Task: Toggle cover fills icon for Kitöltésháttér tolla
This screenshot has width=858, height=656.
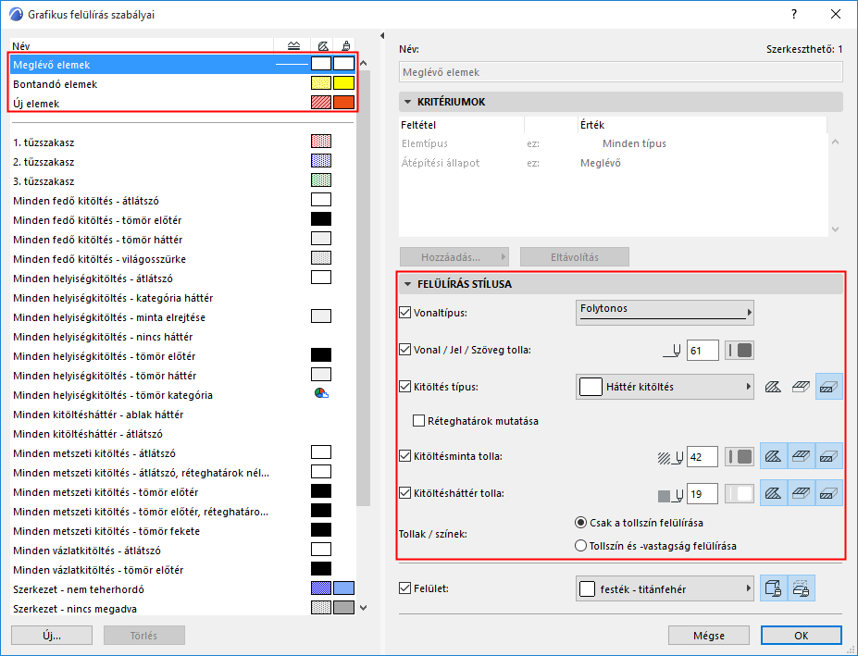Action: [x=802, y=493]
